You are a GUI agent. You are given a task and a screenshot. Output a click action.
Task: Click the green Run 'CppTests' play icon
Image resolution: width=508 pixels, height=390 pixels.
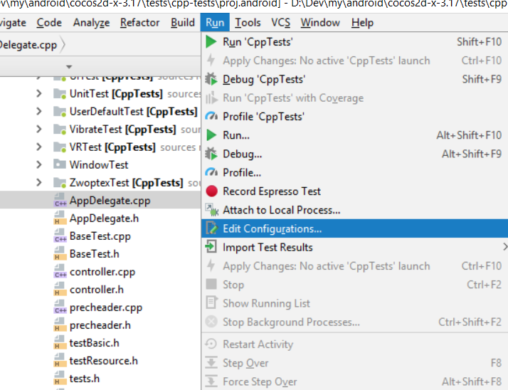211,42
